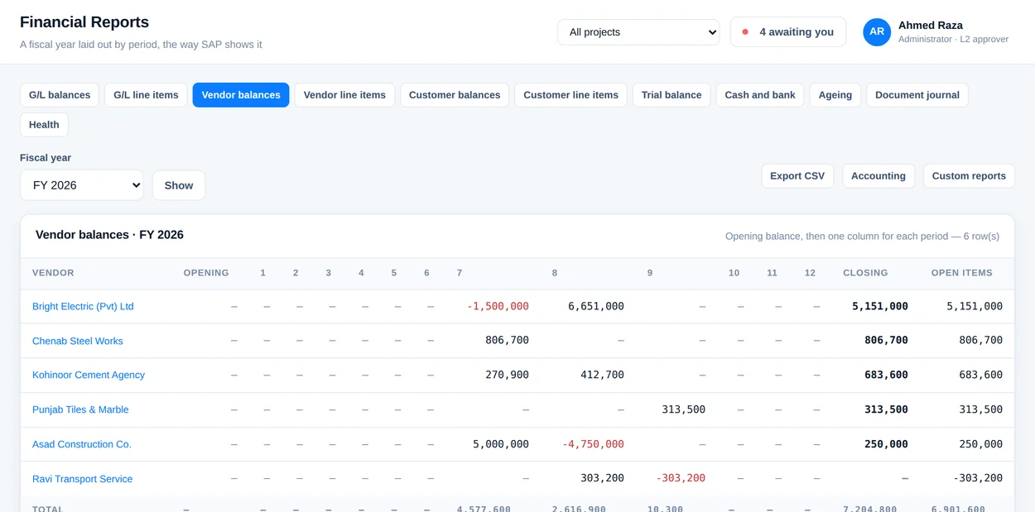Click the OPENING column header
Viewport: 1035px width, 512px height.
point(206,273)
